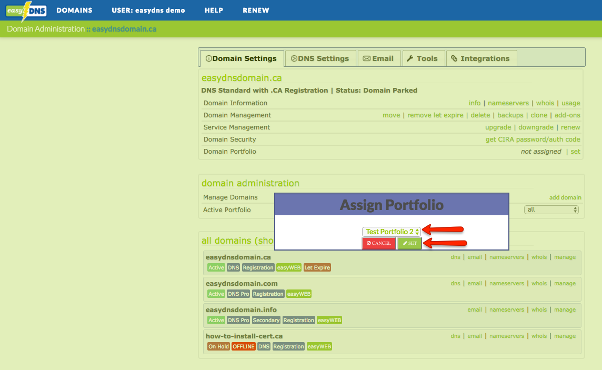This screenshot has height=370, width=602.
Task: Click the info link for Domain Information
Action: [x=475, y=103]
